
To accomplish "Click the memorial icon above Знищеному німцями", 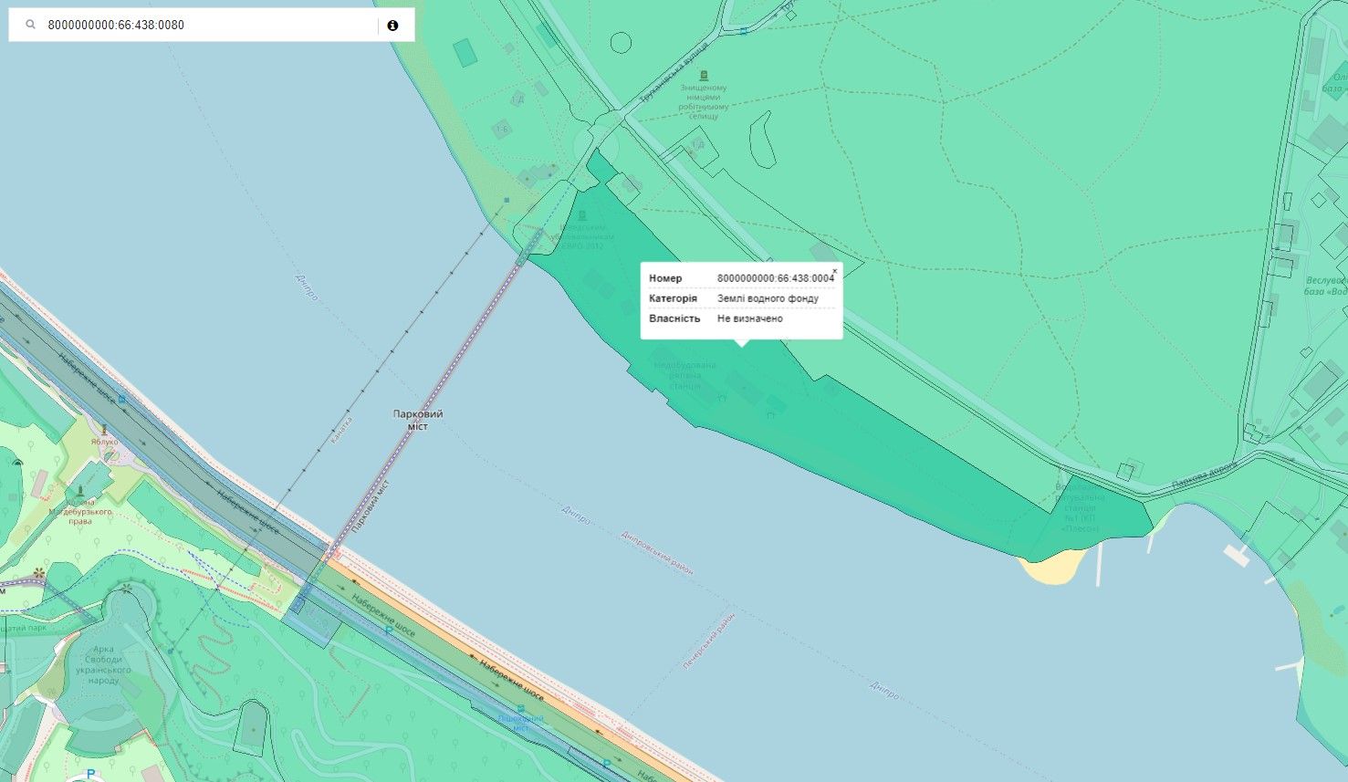I will (703, 76).
